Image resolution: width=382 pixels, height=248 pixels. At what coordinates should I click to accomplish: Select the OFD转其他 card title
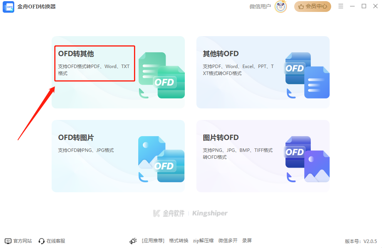click(76, 54)
